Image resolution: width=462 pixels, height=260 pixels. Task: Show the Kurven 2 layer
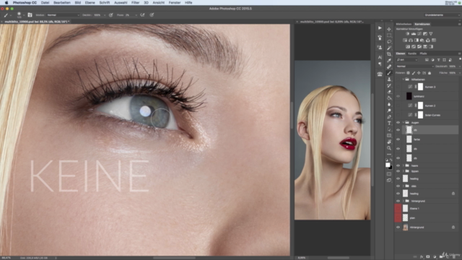coord(398,105)
